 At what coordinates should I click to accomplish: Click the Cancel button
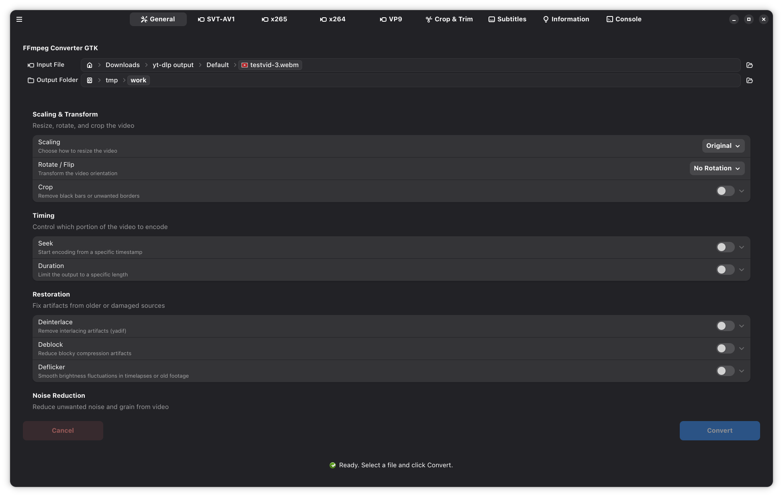63,430
